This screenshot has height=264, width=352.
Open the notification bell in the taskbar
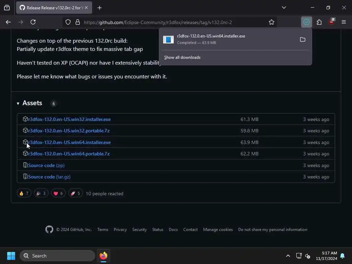coord(343,256)
